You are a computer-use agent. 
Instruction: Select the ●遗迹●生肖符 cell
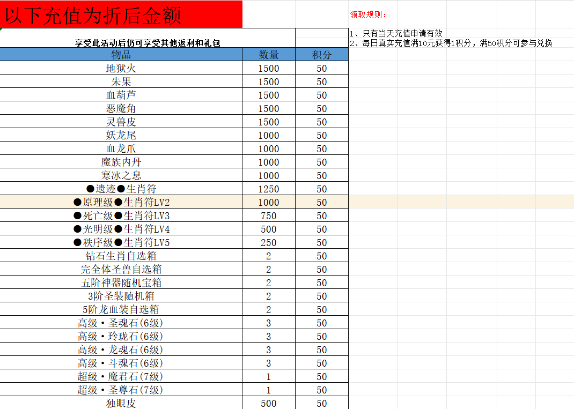pos(121,189)
